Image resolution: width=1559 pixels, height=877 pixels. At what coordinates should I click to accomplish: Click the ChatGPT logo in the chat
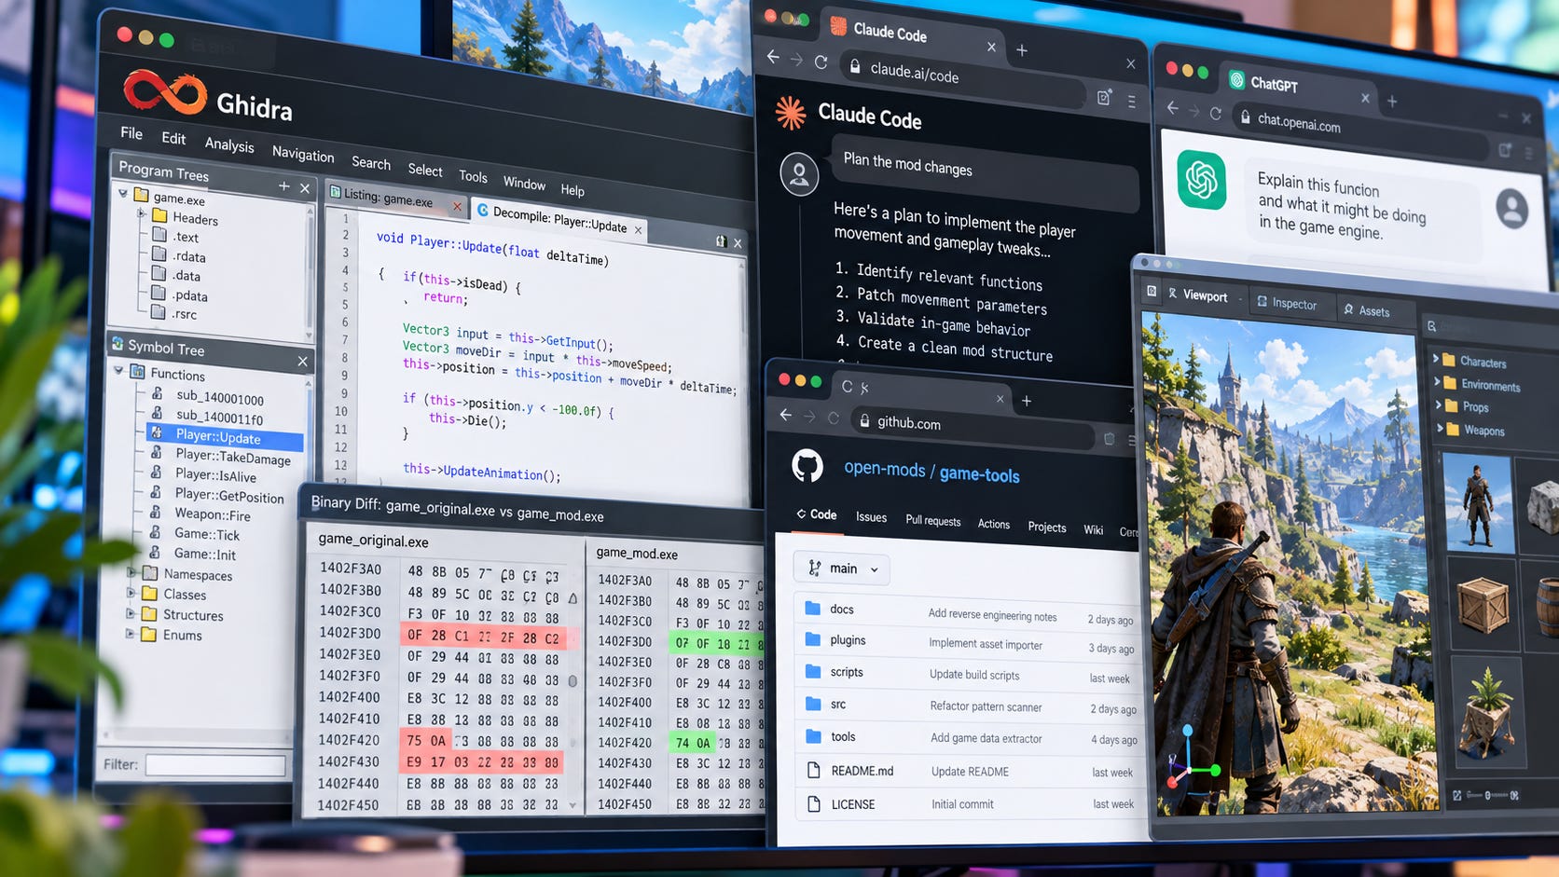(x=1201, y=181)
